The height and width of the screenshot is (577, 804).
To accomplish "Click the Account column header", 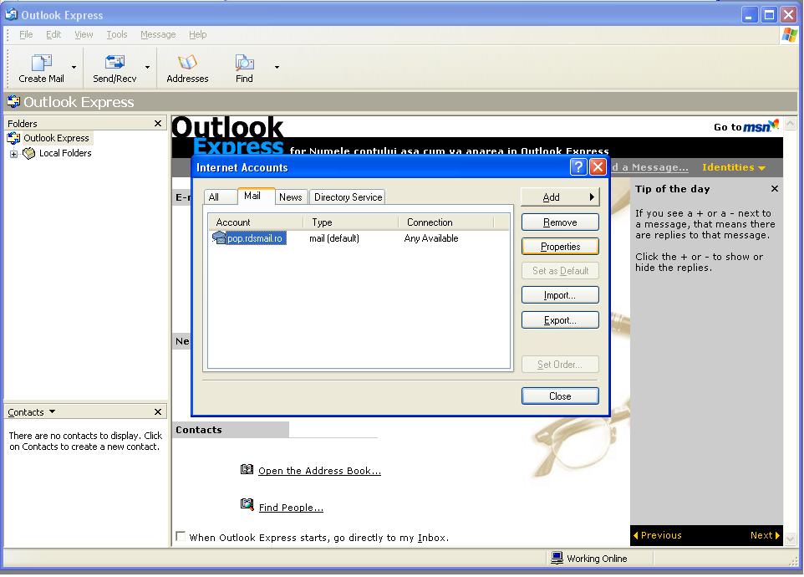I will tap(256, 222).
